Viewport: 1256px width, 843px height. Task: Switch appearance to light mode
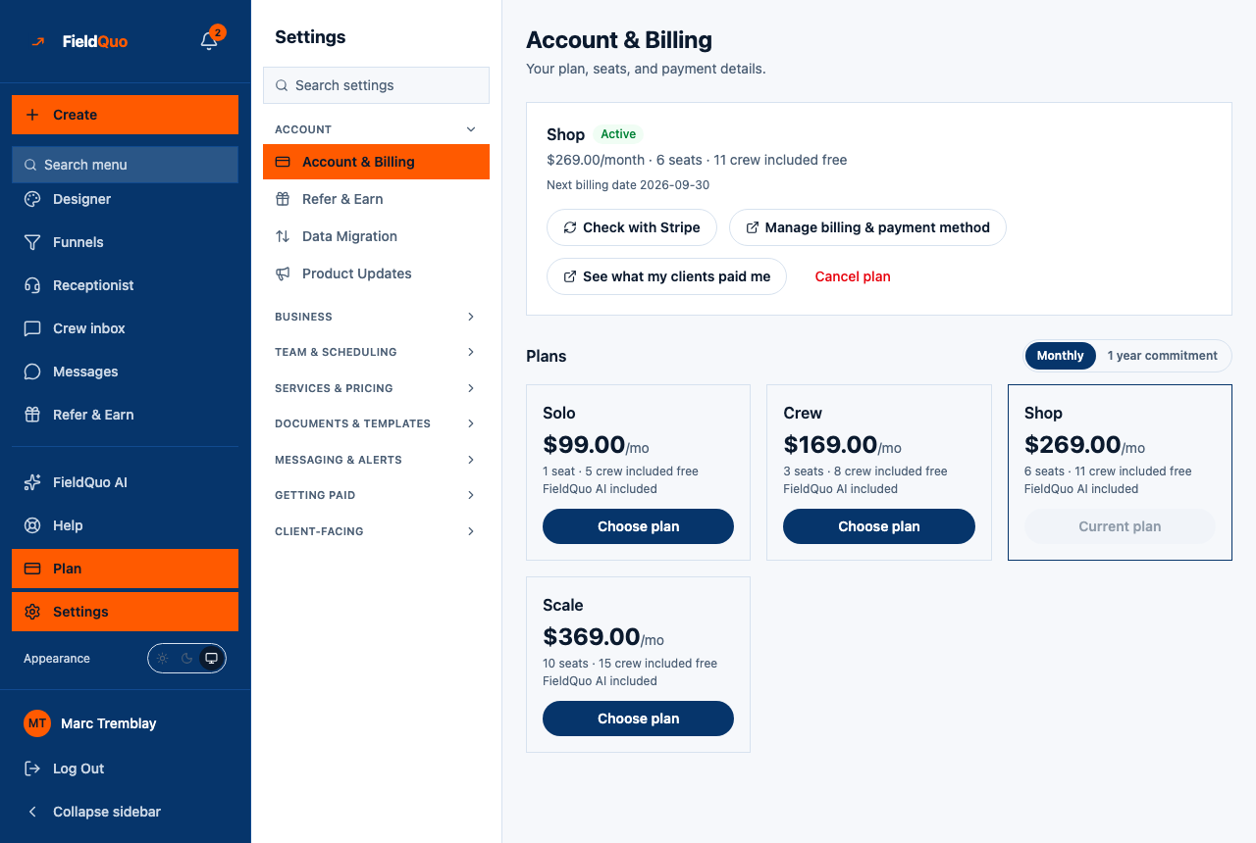(x=163, y=659)
